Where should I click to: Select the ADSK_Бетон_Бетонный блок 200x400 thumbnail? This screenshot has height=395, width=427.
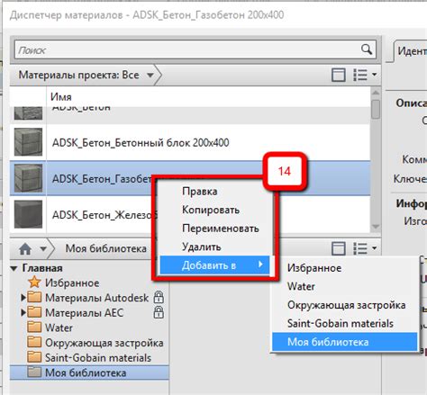[28, 142]
